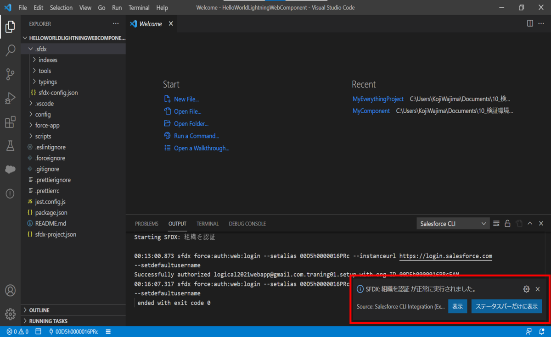Open the output log in editor

point(519,224)
